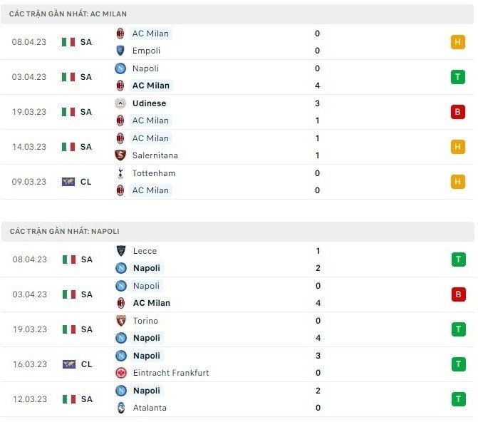Click the Tottenham club crest

click(120, 173)
